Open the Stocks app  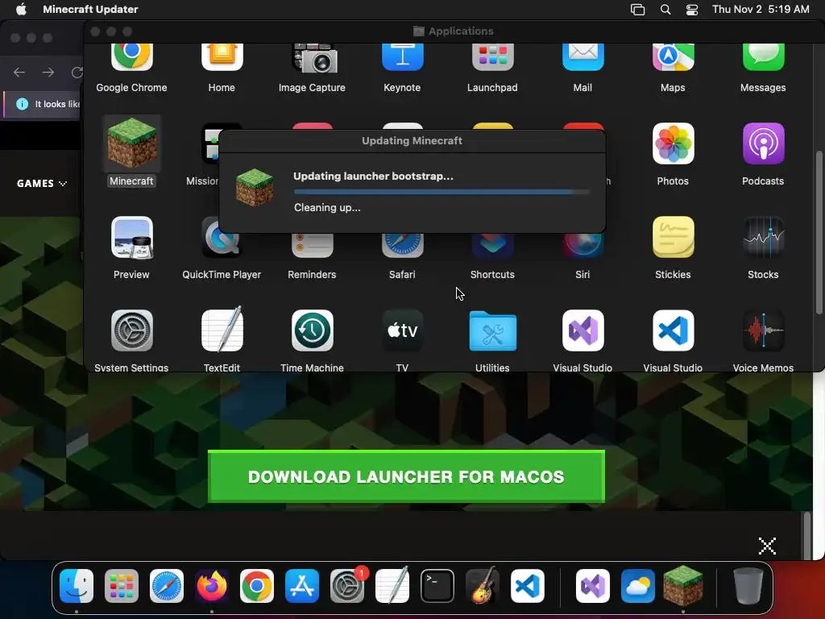[x=764, y=238]
